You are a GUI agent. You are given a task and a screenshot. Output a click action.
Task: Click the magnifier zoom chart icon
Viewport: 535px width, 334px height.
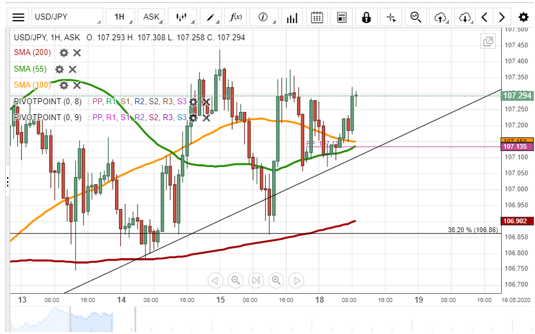(x=416, y=17)
